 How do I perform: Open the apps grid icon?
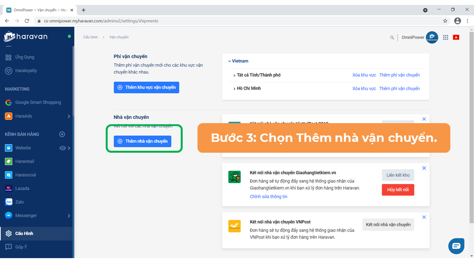[446, 37]
